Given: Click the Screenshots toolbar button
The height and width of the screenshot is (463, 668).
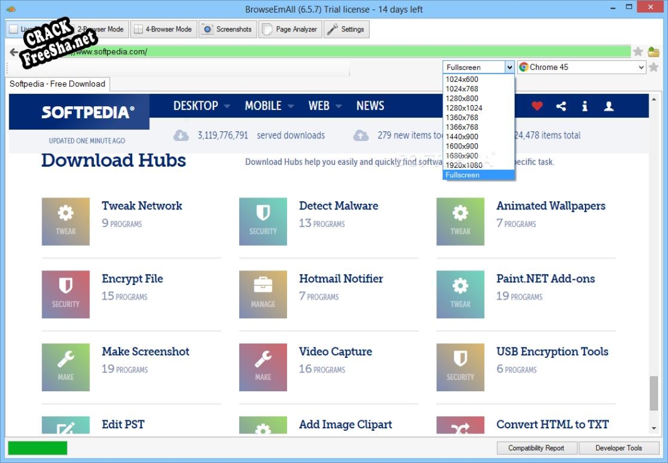Looking at the screenshot, I should 227,29.
